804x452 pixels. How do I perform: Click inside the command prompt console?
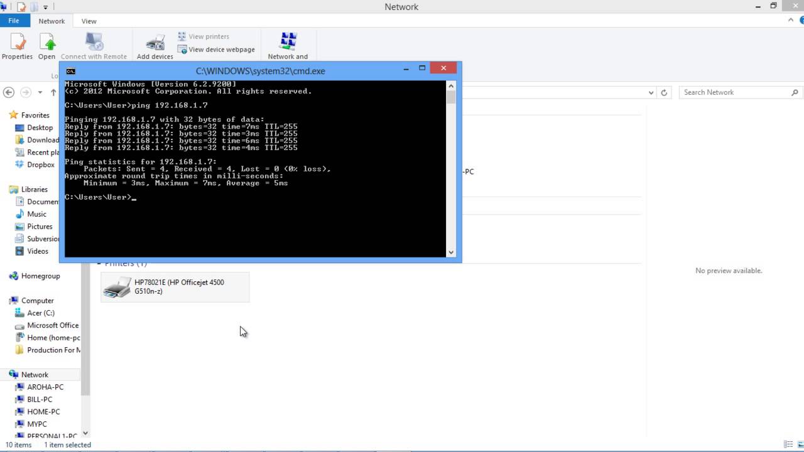click(255, 169)
